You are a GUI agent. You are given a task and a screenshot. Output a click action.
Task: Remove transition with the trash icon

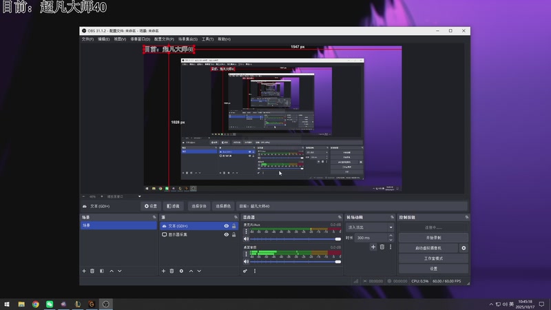coord(382,247)
